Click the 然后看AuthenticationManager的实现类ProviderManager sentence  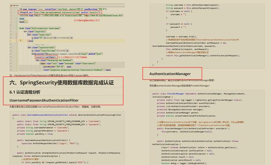point(180,85)
